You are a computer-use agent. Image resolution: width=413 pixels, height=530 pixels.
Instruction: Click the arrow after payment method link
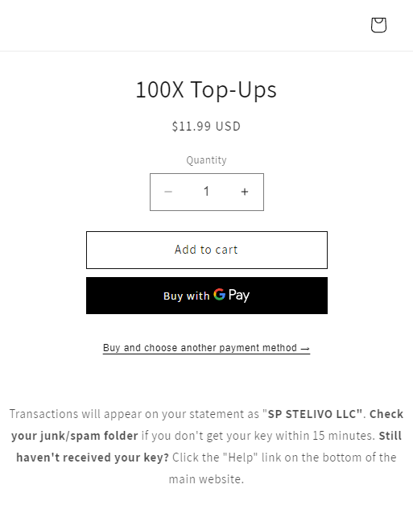pos(305,348)
